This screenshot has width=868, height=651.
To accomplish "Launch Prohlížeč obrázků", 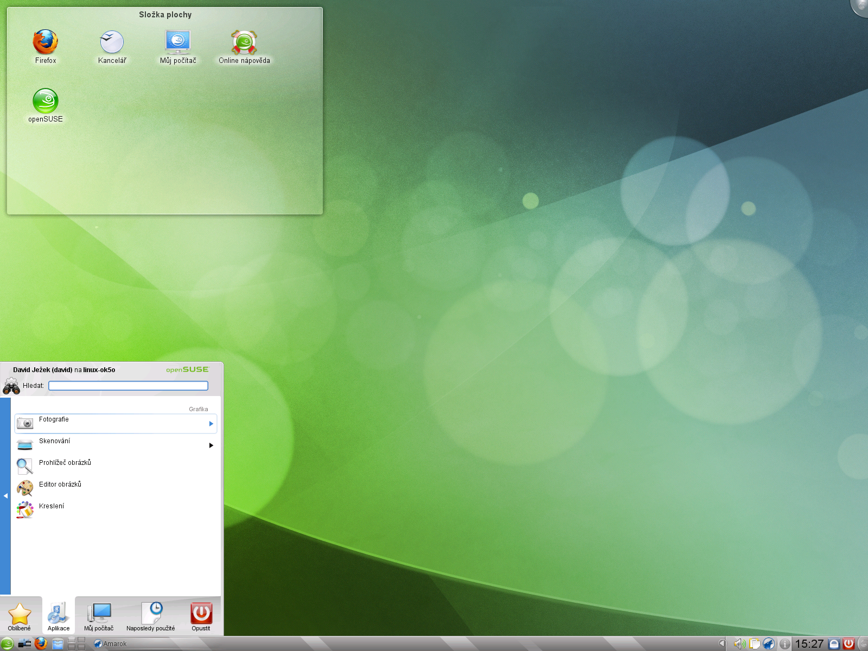I will (x=116, y=467).
